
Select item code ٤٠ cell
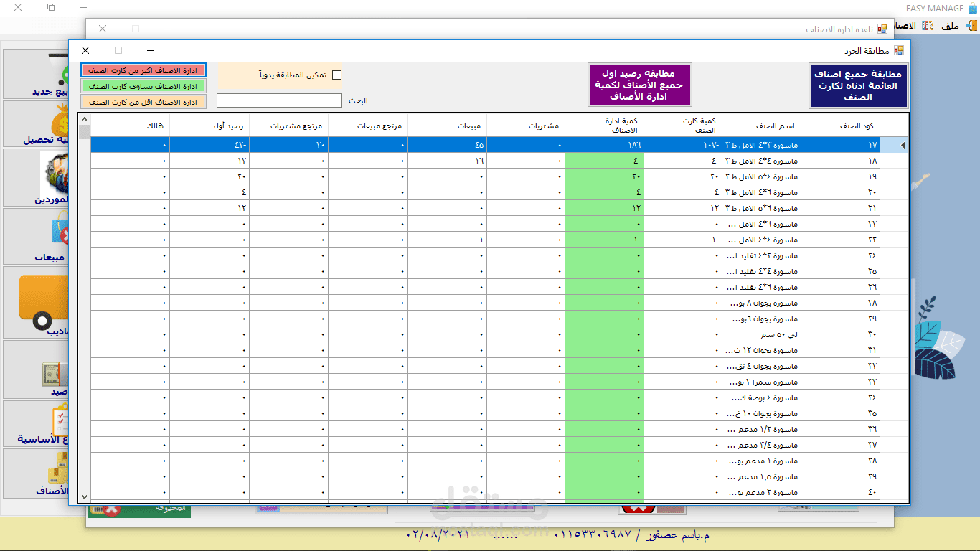(x=840, y=492)
